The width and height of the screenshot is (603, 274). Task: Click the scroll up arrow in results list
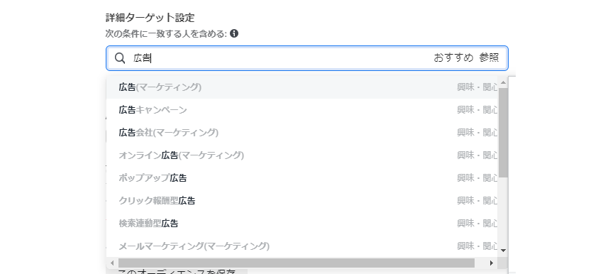[x=503, y=82]
